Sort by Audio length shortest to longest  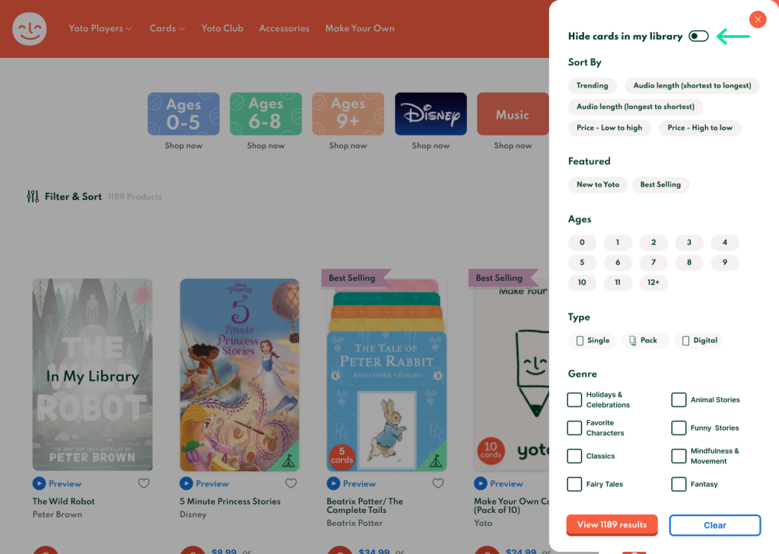click(692, 85)
